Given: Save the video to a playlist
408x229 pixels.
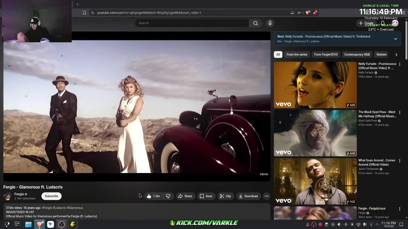Looking at the screenshot, I should point(206,196).
